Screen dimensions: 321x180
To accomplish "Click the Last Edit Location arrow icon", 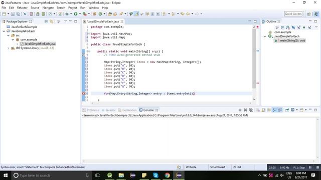I will [182, 14].
